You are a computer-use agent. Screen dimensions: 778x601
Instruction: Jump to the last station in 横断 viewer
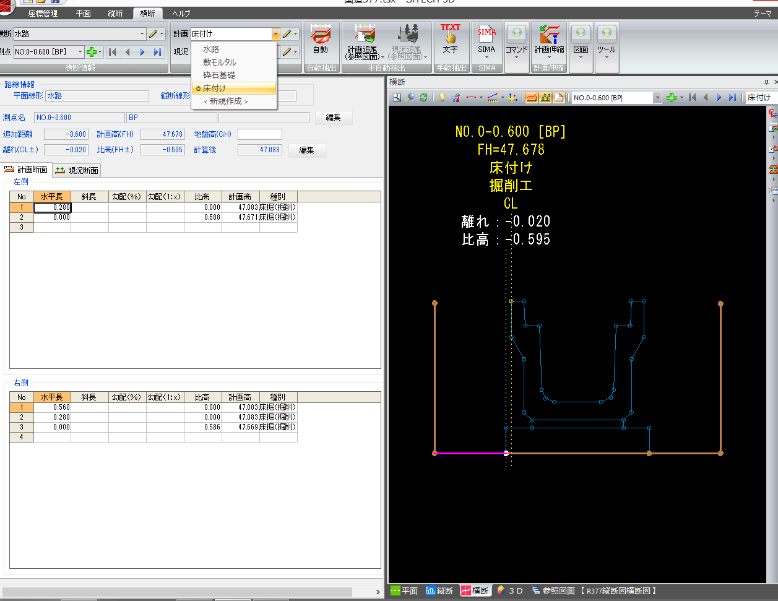[x=733, y=98]
